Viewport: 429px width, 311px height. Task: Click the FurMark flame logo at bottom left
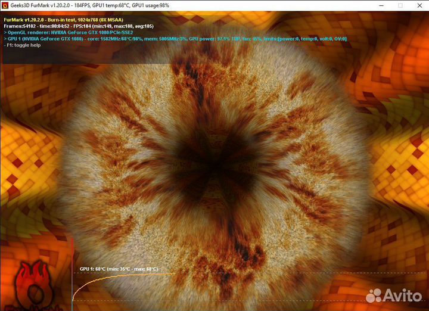[x=33, y=286]
